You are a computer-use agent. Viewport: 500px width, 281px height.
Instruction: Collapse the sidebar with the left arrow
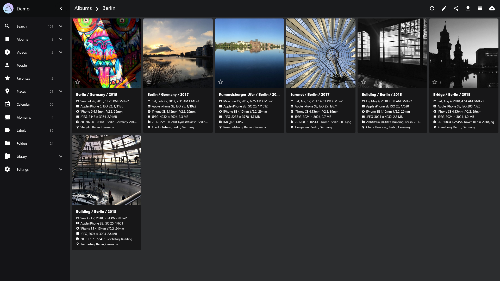point(61,8)
